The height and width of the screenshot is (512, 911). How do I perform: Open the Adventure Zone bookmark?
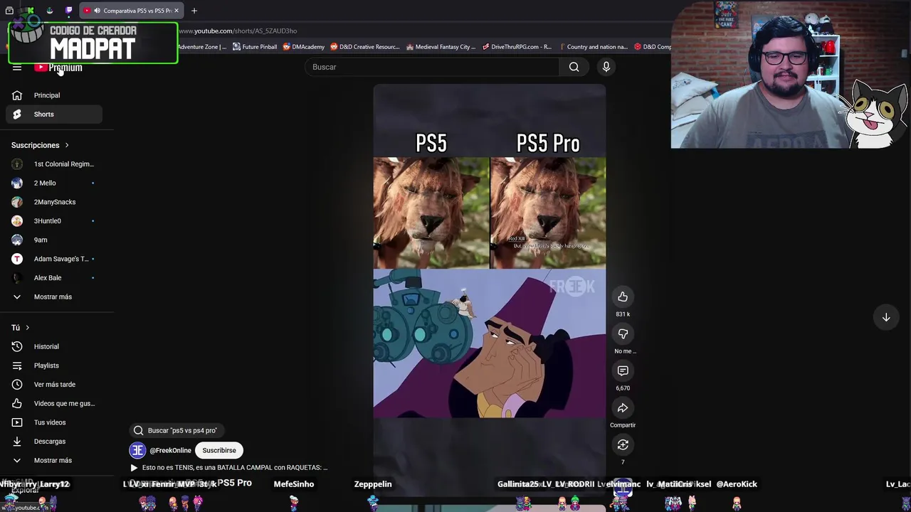202,47
